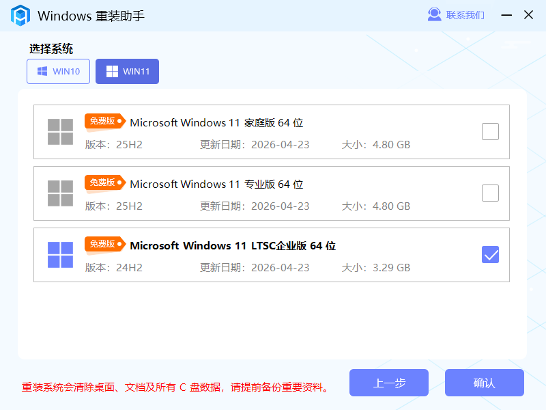This screenshot has width=546, height=410.
Task: Click the blue LTSC企业版 Windows logo
Action: [60, 255]
